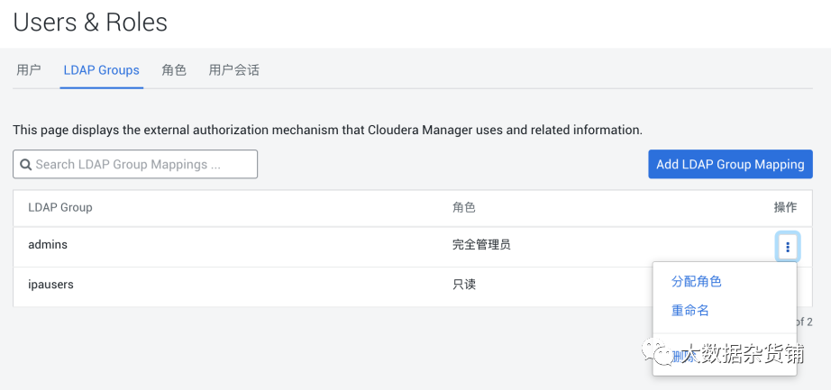Click the three-dot actions icon for admins
Image resolution: width=831 pixels, height=390 pixels.
787,246
